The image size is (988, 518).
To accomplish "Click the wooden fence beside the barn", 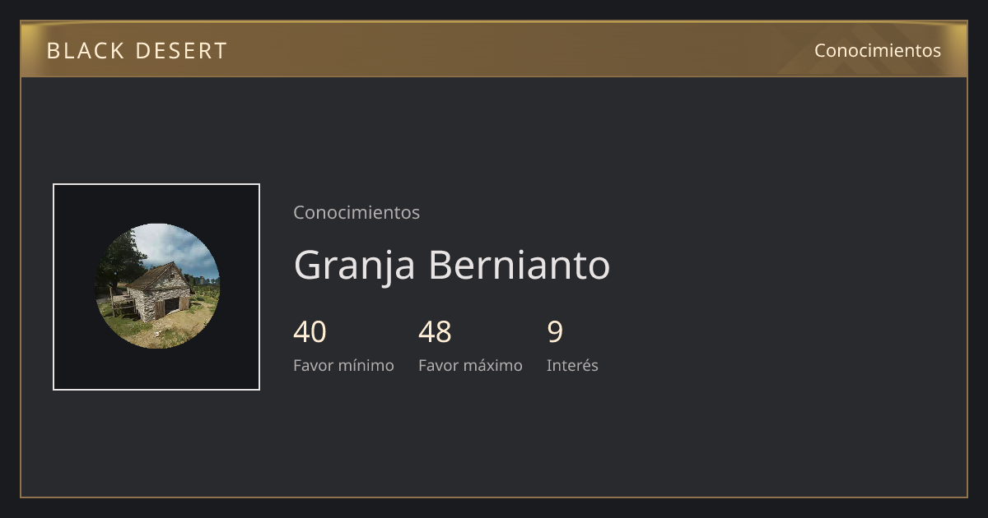I will click(122, 303).
